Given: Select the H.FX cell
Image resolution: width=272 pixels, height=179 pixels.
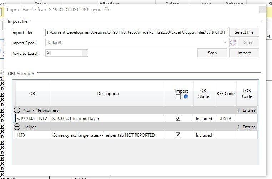Looking at the screenshot, I should coord(33,135).
